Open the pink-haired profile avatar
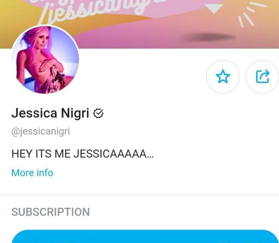279x243 pixels. point(45,60)
